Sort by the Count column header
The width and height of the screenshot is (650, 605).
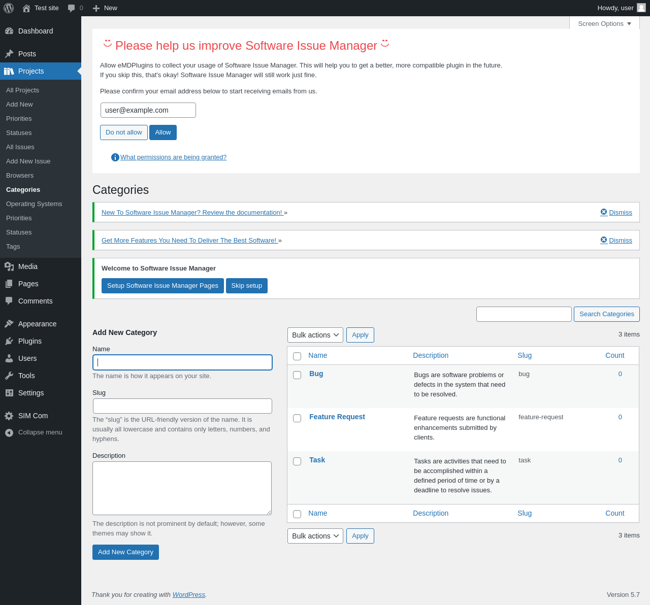click(x=614, y=355)
